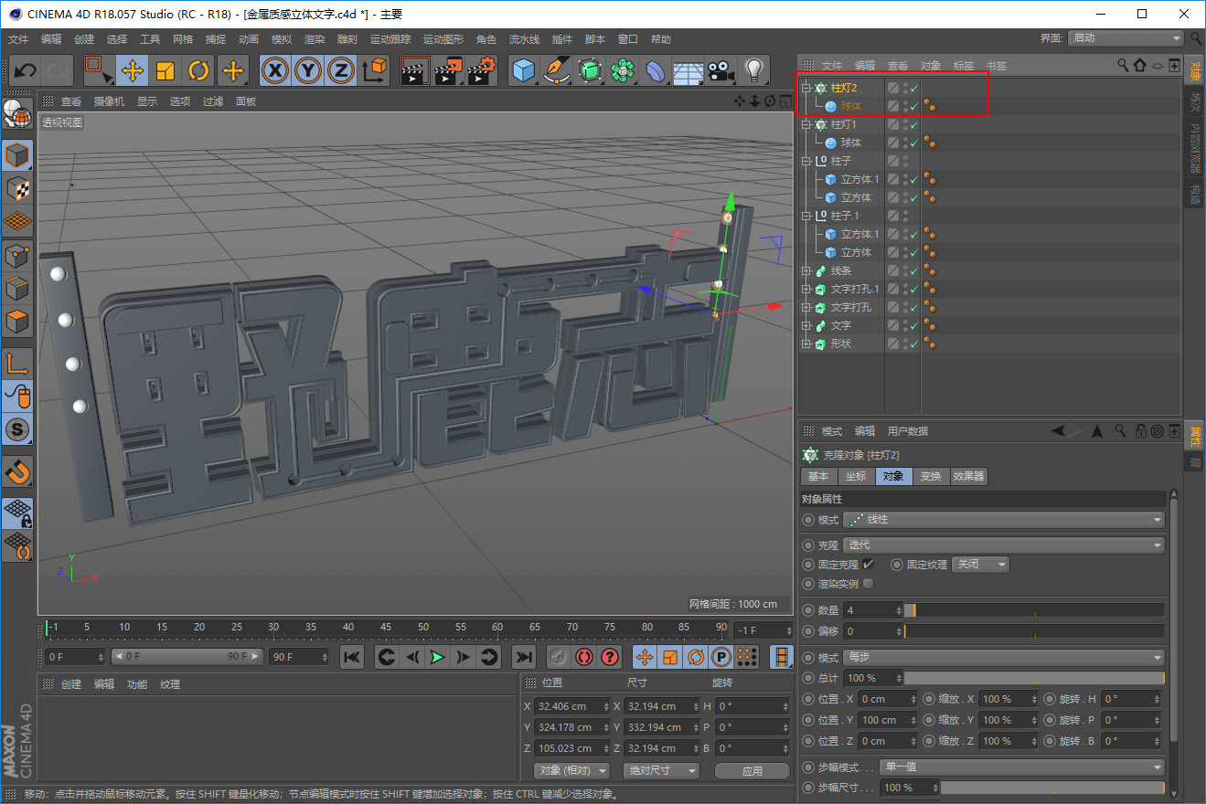Click the 步幅尺寸 slider

(x=1052, y=788)
